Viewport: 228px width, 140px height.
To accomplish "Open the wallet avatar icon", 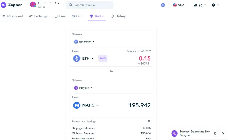I will [33, 4].
